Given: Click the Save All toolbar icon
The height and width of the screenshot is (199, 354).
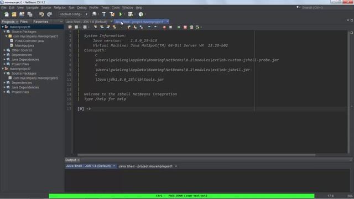Looking at the screenshot, I should coord(30,14).
